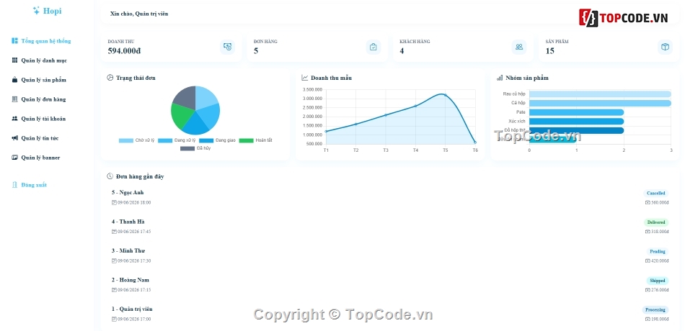The width and height of the screenshot is (685, 331).
Task: Click the revenue icon in Doanh thu card
Action: pos(227,47)
